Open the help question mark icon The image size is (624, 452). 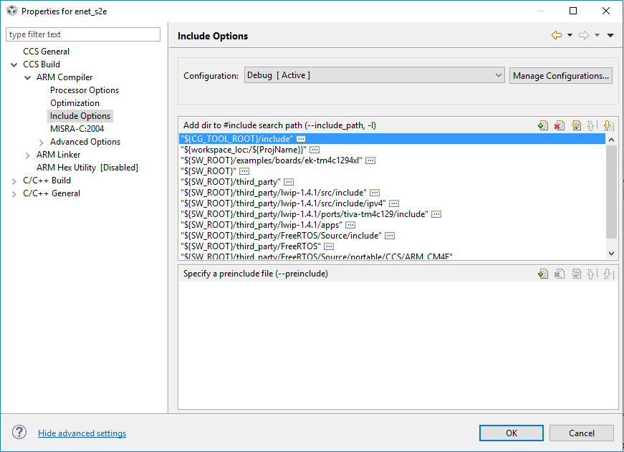pyautogui.click(x=19, y=433)
